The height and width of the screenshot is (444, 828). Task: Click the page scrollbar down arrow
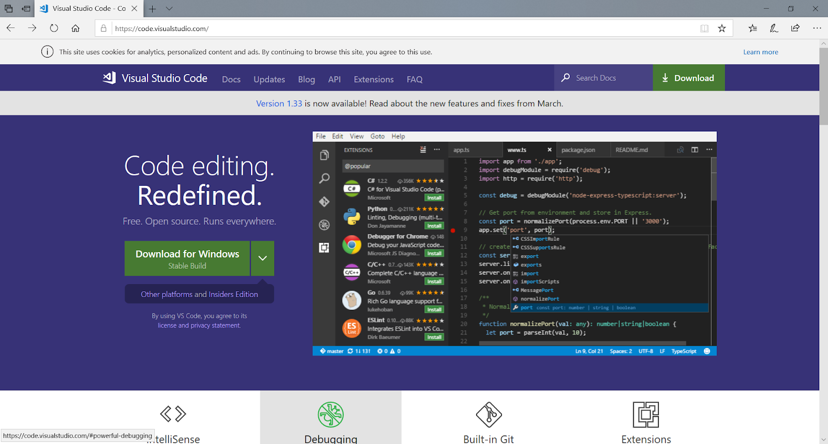point(823,439)
